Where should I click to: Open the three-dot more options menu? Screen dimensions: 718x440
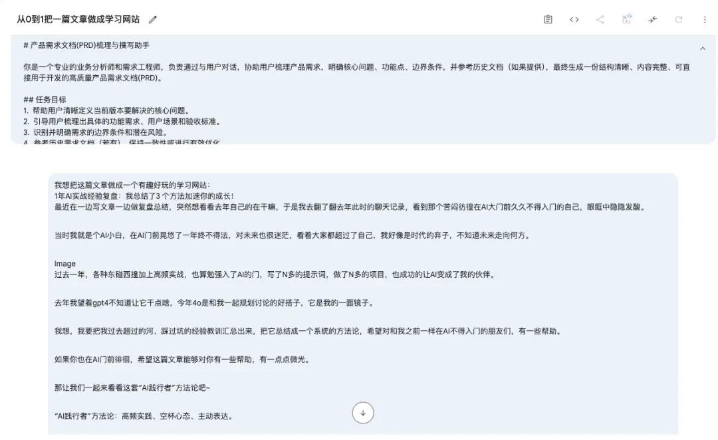click(705, 20)
